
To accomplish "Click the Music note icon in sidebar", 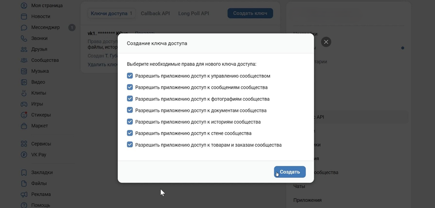I will (x=24, y=71).
